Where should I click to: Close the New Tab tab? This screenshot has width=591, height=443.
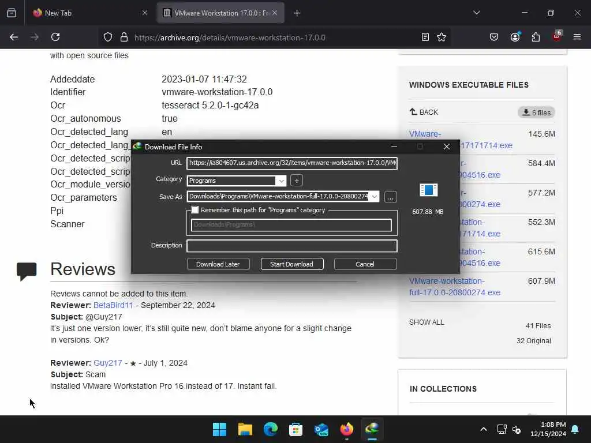[x=145, y=13]
